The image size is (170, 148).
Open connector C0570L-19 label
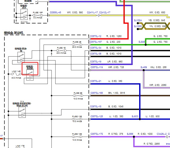(96, 62)
